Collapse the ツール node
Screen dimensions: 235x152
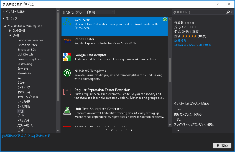click(10, 36)
